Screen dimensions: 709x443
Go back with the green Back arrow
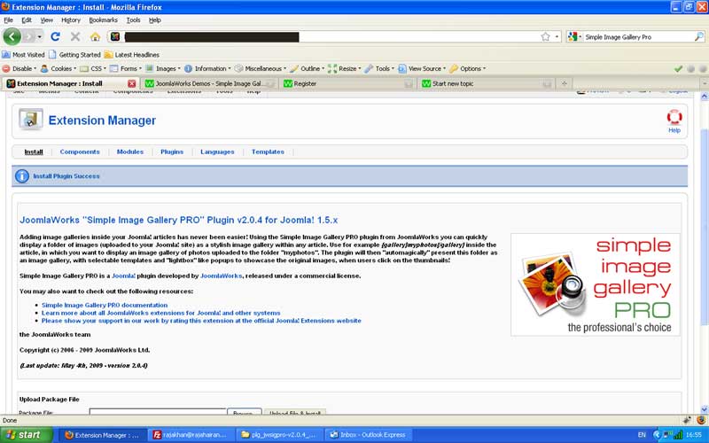[12, 36]
